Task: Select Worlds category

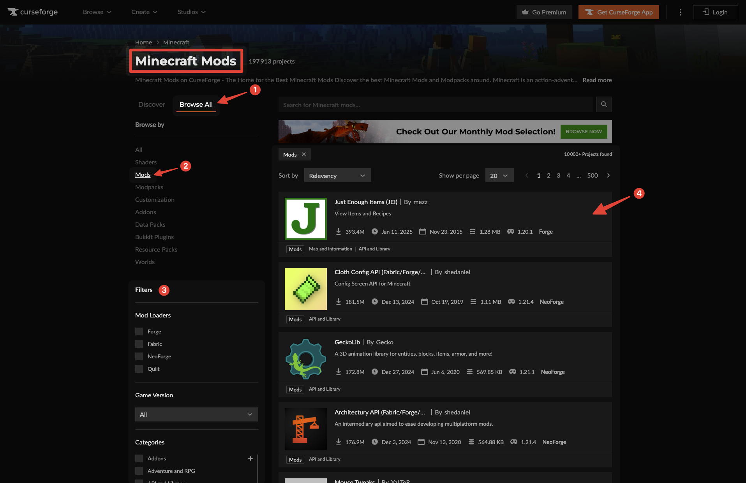Action: (x=145, y=262)
